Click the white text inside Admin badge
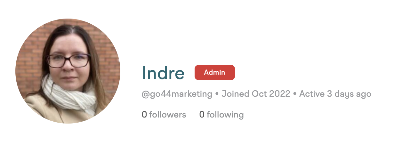418x146 pixels. point(215,72)
